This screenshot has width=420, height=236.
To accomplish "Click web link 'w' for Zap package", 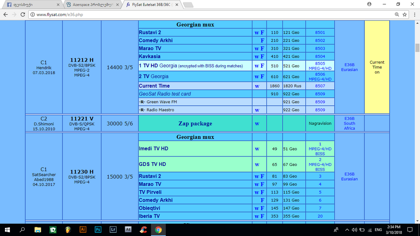I will coord(257,124).
